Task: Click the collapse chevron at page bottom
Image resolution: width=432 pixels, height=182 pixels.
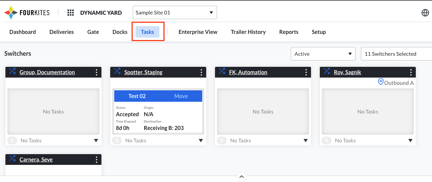Action: point(242,177)
